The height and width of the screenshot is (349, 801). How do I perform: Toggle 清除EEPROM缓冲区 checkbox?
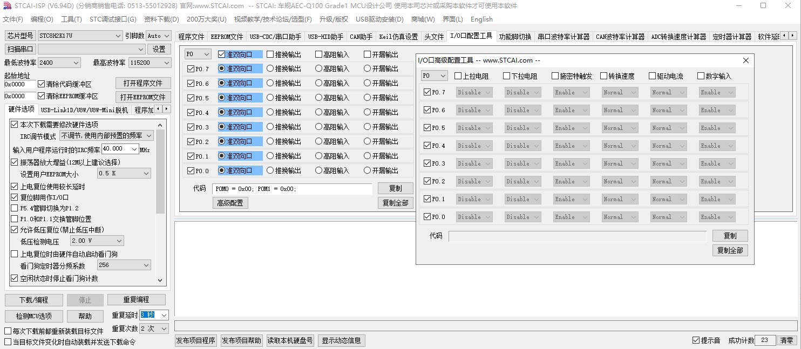(42, 96)
